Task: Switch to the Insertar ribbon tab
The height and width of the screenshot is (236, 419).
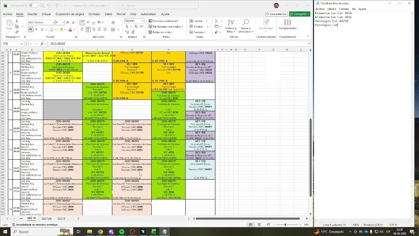Action: (x=32, y=14)
